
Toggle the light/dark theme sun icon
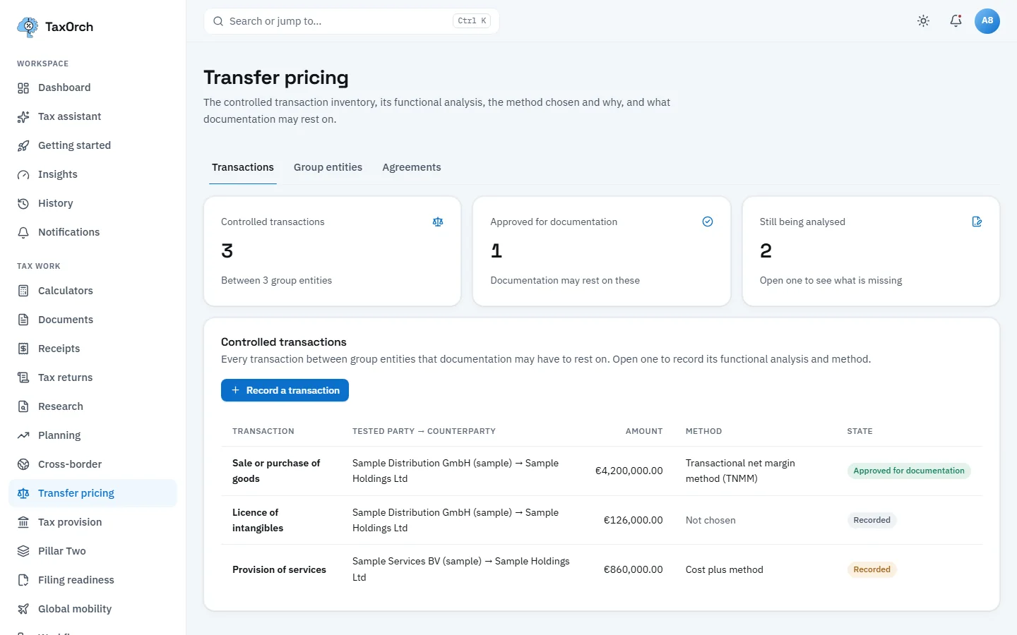[923, 21]
